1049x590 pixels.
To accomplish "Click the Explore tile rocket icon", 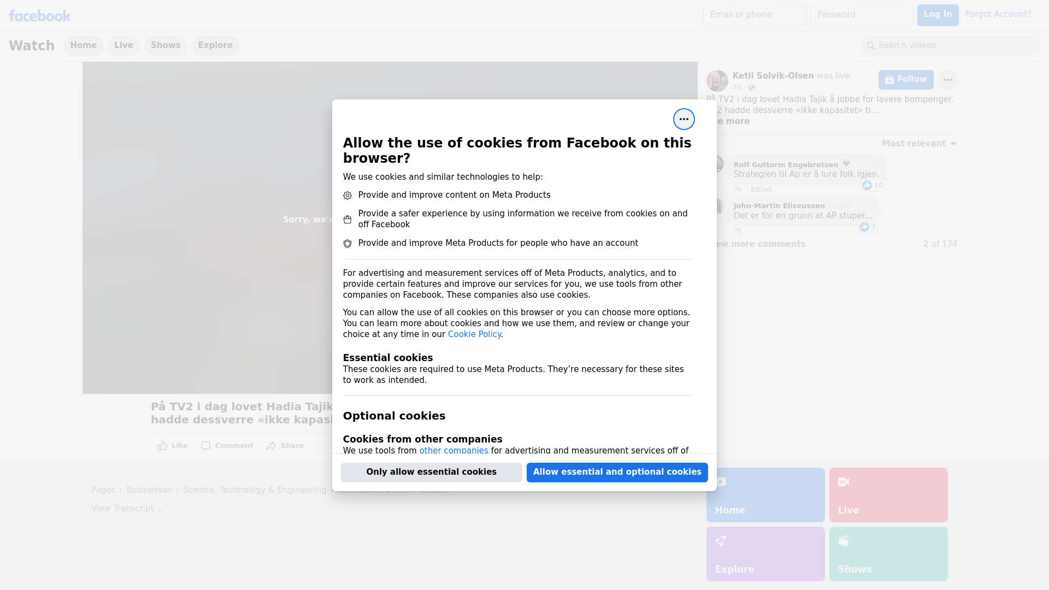I will pos(721,541).
